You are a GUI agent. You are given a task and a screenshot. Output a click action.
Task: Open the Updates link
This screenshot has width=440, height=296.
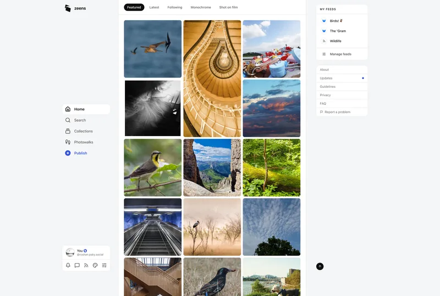click(x=342, y=78)
